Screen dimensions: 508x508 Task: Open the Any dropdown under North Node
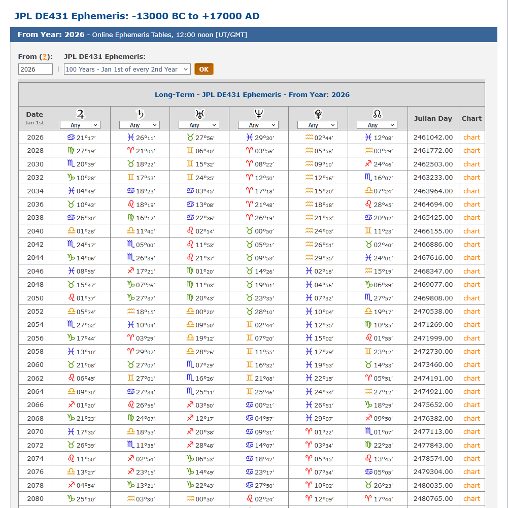coord(377,125)
